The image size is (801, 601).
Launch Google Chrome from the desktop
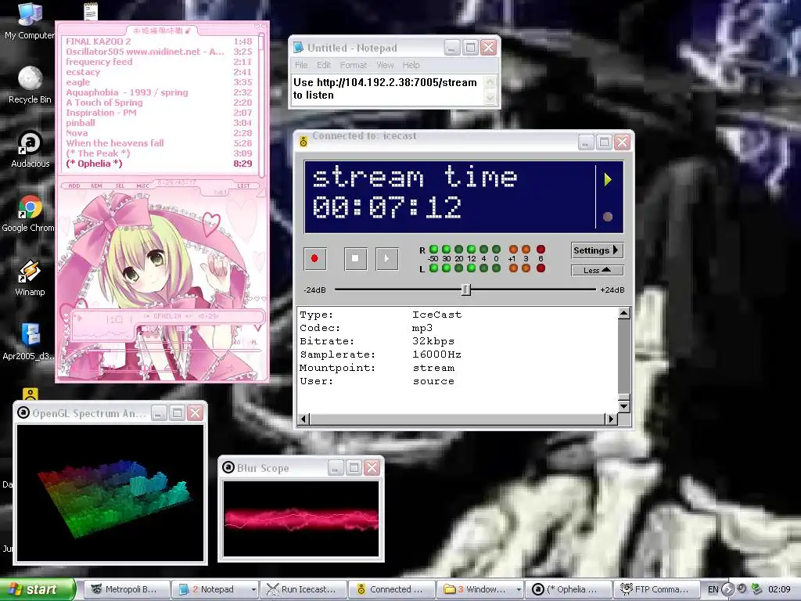29,214
